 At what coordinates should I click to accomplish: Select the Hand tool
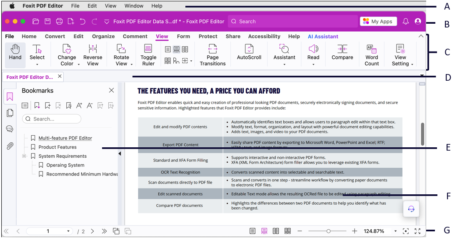point(15,55)
